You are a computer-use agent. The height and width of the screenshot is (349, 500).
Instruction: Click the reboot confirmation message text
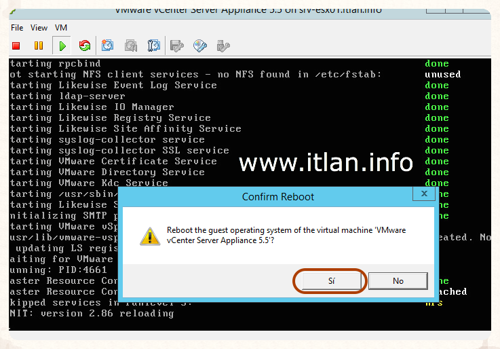[286, 236]
